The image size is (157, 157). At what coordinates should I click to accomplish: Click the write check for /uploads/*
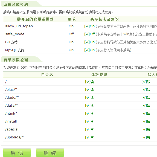tap(146, 137)
